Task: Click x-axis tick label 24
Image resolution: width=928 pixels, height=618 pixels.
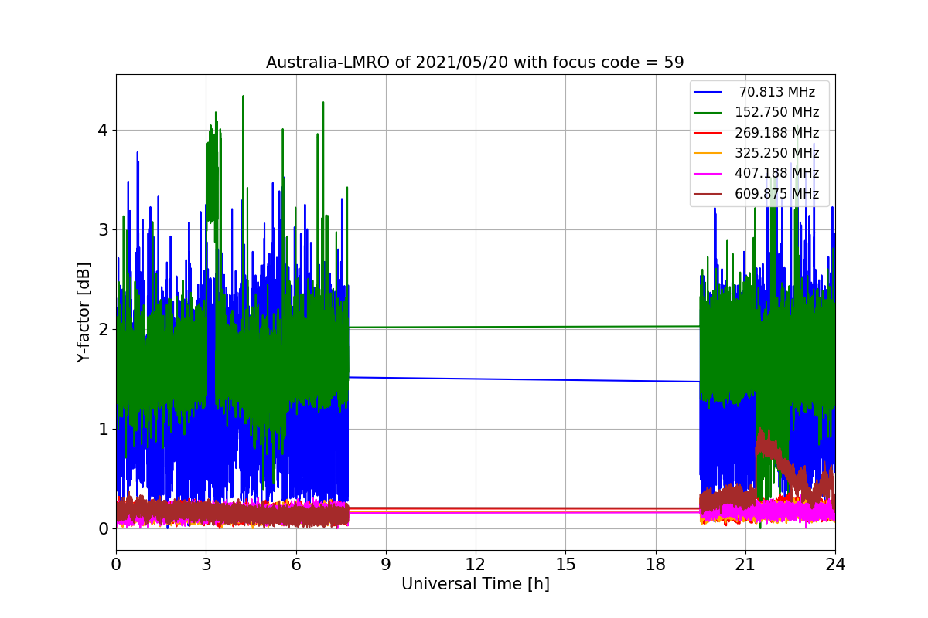Action: [835, 565]
